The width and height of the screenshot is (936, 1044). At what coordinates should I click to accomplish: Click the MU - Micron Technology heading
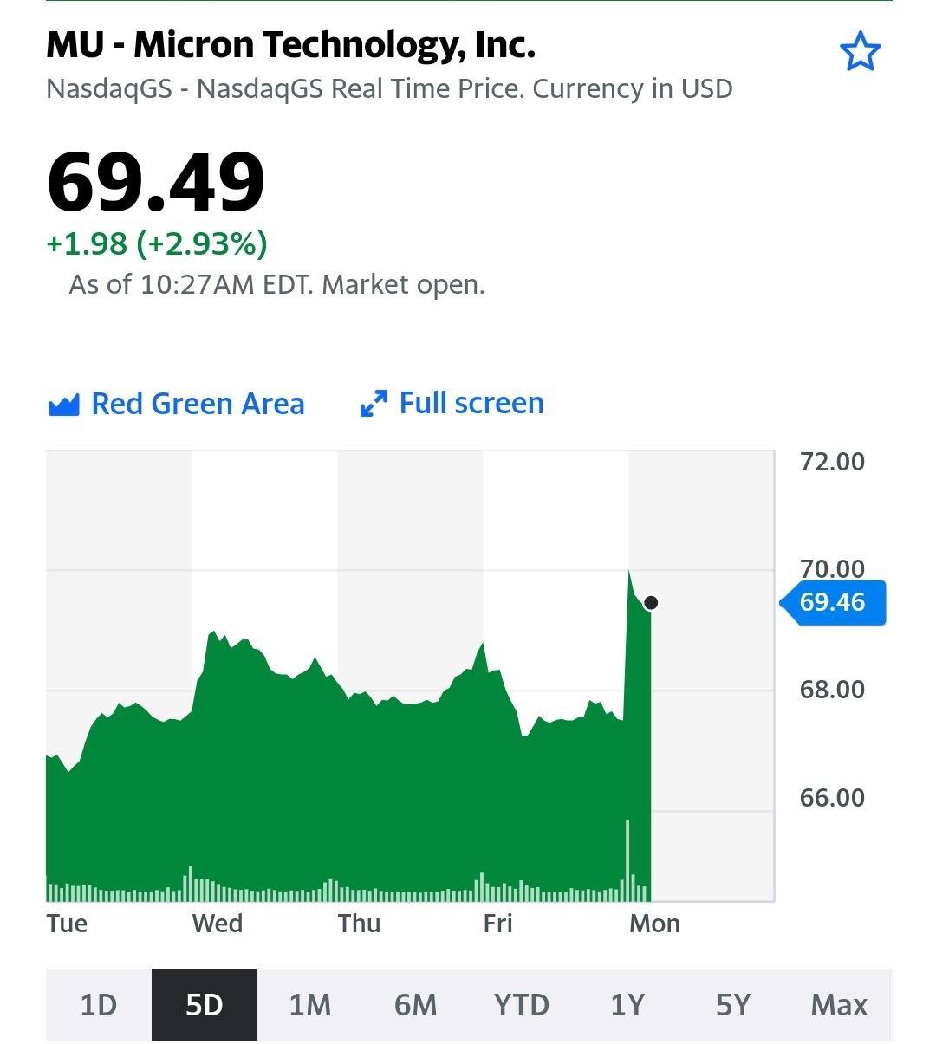291,44
